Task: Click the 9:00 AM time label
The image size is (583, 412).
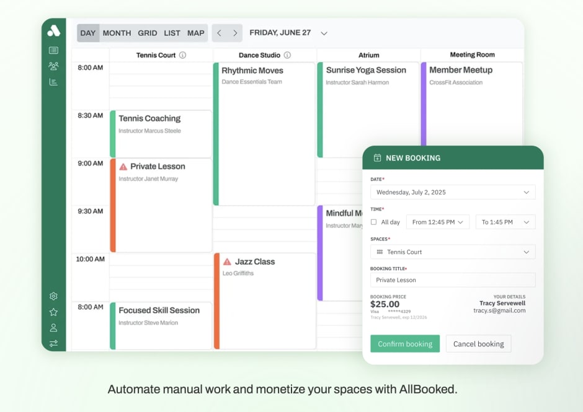Action: click(x=91, y=164)
